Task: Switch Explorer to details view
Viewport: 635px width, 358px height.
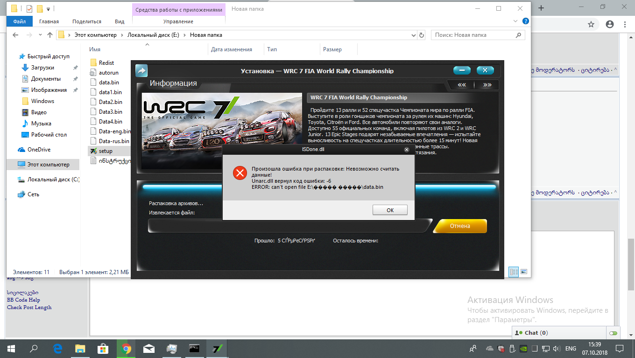Action: (514, 272)
